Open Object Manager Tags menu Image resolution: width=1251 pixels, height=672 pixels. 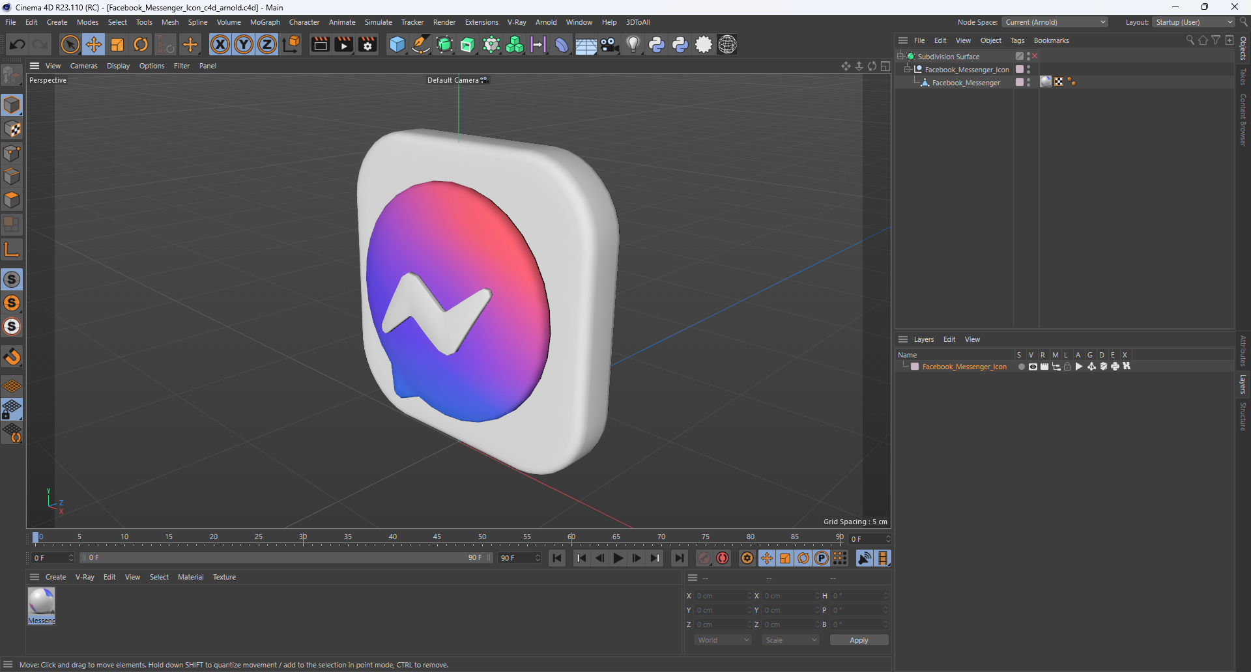click(1017, 40)
